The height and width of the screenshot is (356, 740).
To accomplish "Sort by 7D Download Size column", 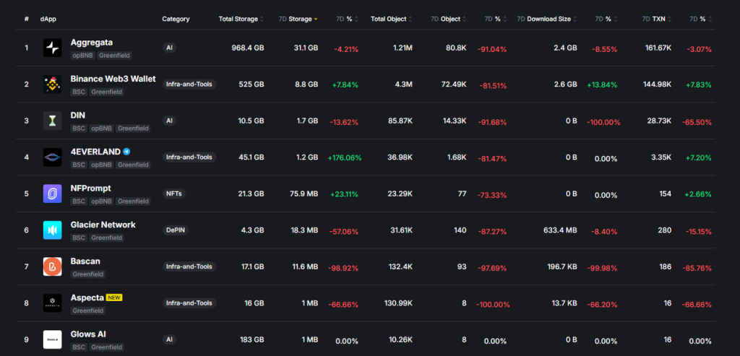I will (x=546, y=19).
